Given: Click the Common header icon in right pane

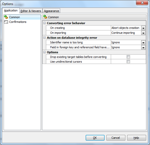Looking at the screenshot, I should (45, 17).
